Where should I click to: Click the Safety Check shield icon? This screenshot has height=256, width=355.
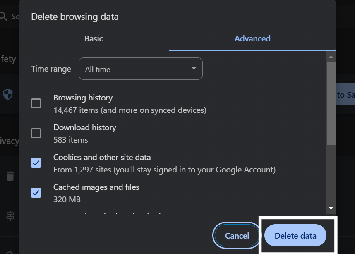8,94
